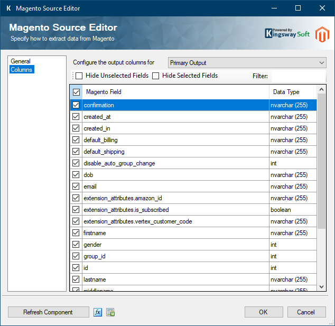Uncheck the confirmation field checkbox
The width and height of the screenshot is (335, 326).
(76, 105)
